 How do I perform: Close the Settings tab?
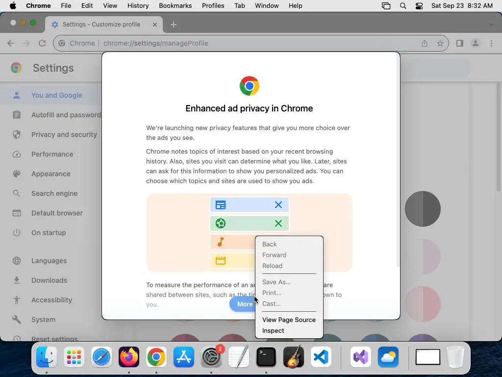coord(155,25)
